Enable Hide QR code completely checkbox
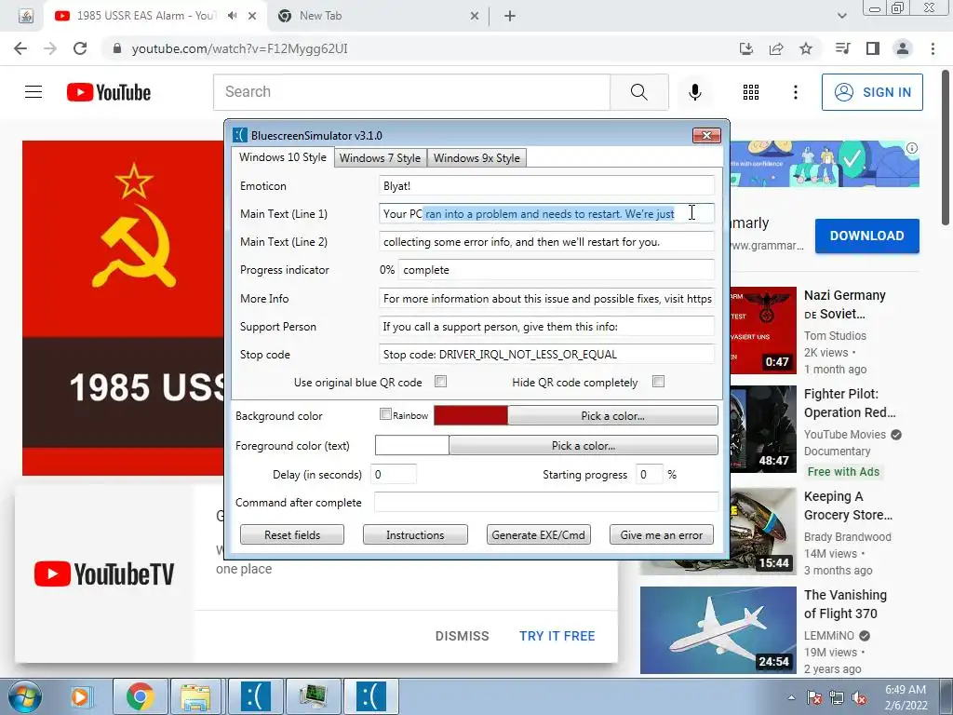Viewport: 953px width, 715px height. [658, 381]
